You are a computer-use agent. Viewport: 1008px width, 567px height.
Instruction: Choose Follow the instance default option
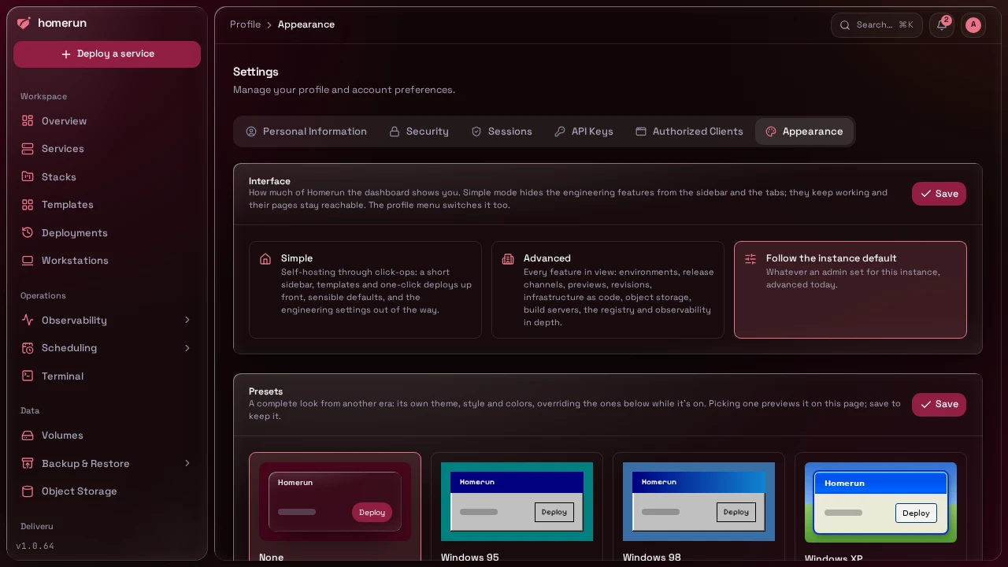850,290
